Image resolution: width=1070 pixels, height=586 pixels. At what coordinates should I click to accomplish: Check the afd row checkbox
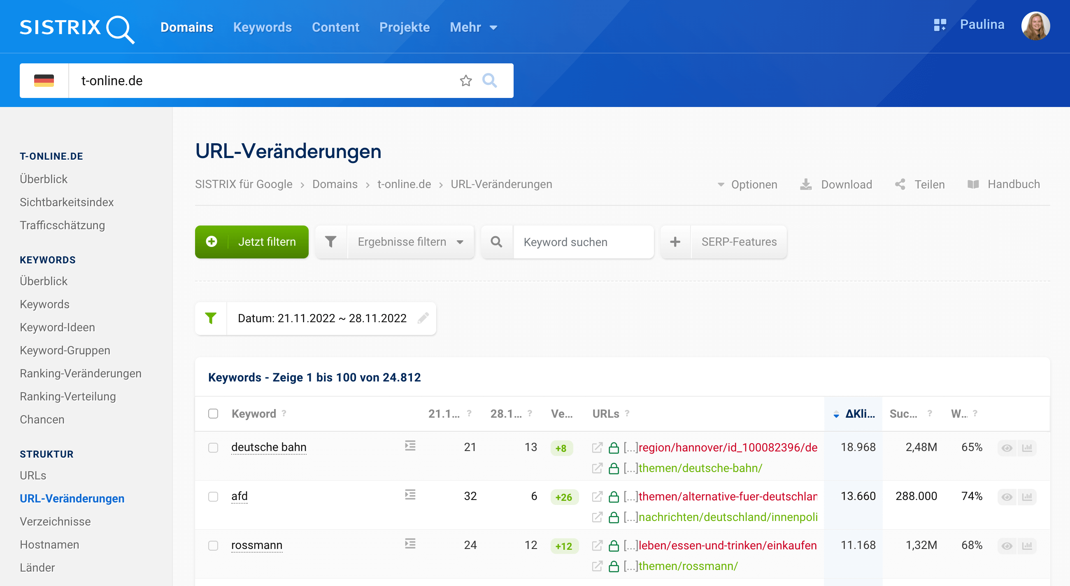click(213, 497)
